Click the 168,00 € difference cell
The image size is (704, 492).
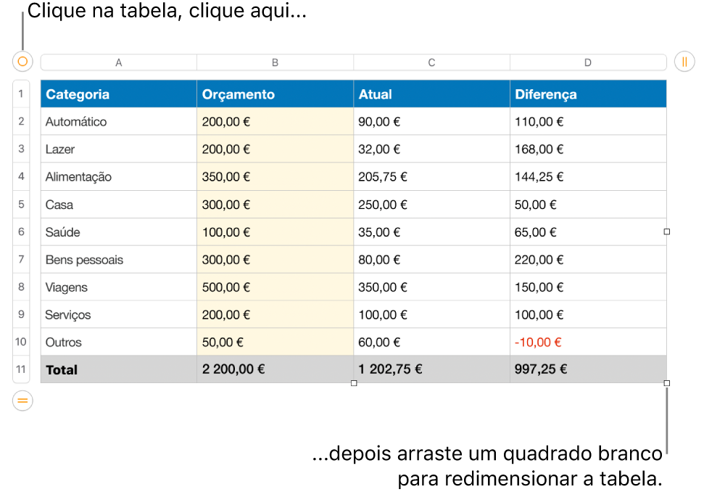tap(588, 149)
